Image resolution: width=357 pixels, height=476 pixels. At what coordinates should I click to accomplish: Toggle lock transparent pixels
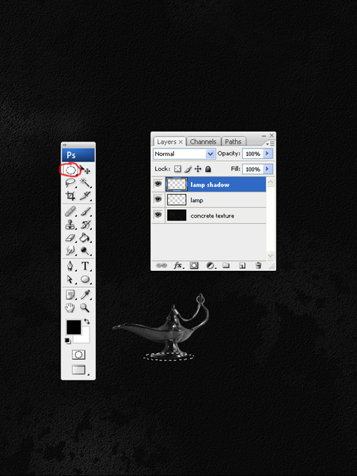(178, 169)
